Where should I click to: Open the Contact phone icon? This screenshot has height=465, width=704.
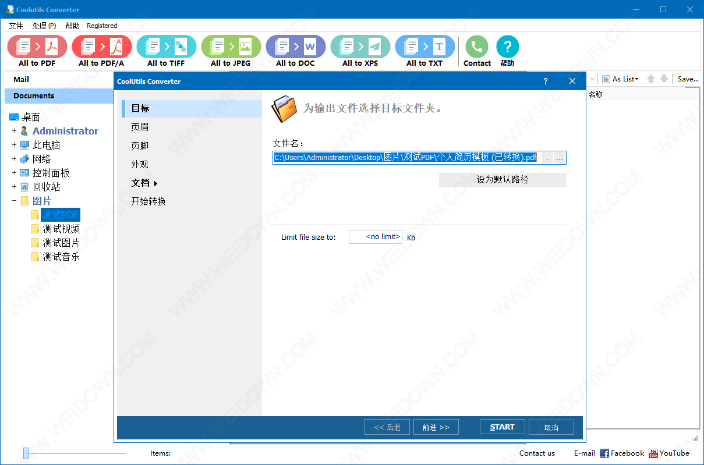(477, 47)
